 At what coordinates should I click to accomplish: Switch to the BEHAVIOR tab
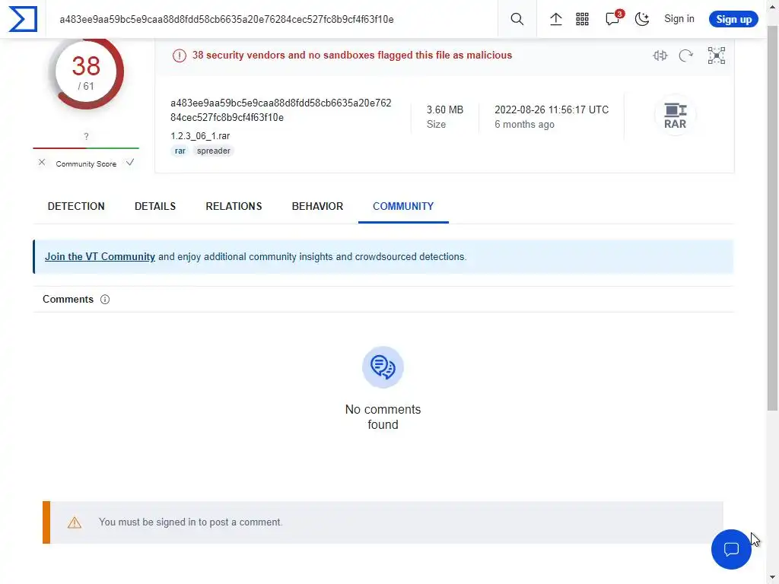coord(317,206)
